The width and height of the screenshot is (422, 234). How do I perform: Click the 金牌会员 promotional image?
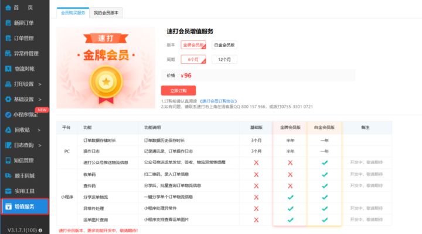105,68
